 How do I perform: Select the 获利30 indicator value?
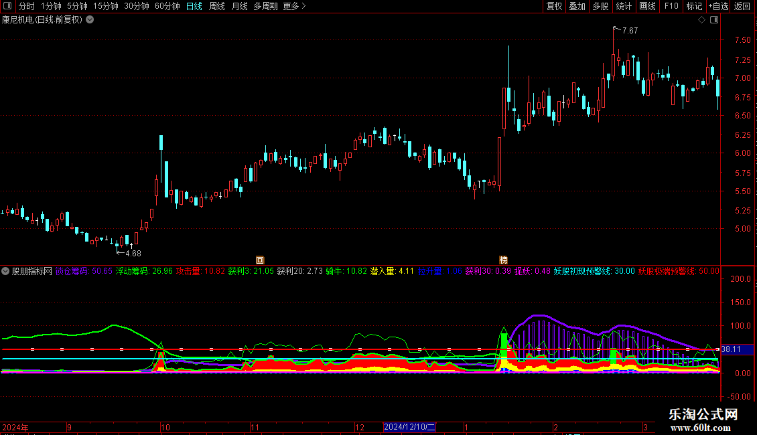point(488,272)
